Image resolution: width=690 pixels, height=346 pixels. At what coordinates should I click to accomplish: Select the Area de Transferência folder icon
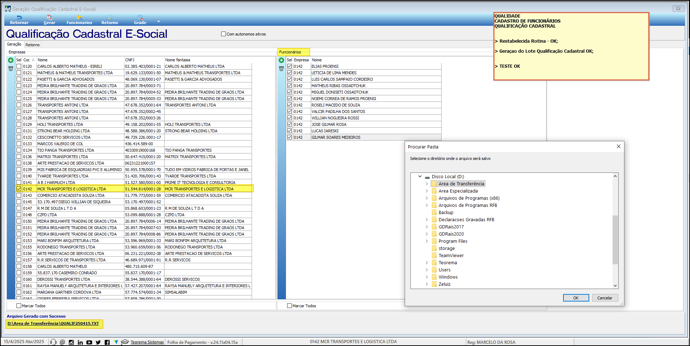pos(434,184)
